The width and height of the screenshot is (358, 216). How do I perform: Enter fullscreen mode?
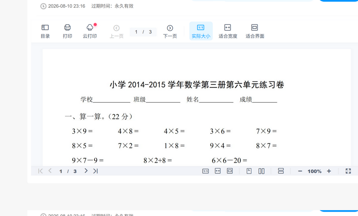[348, 171]
